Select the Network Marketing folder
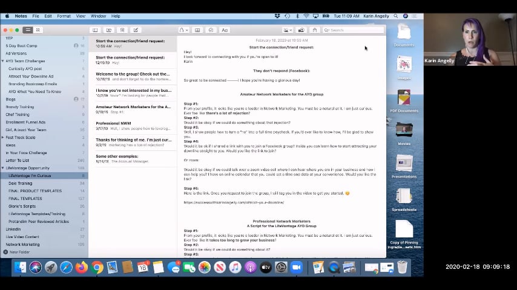Image resolution: width=517 pixels, height=290 pixels. tap(44, 244)
